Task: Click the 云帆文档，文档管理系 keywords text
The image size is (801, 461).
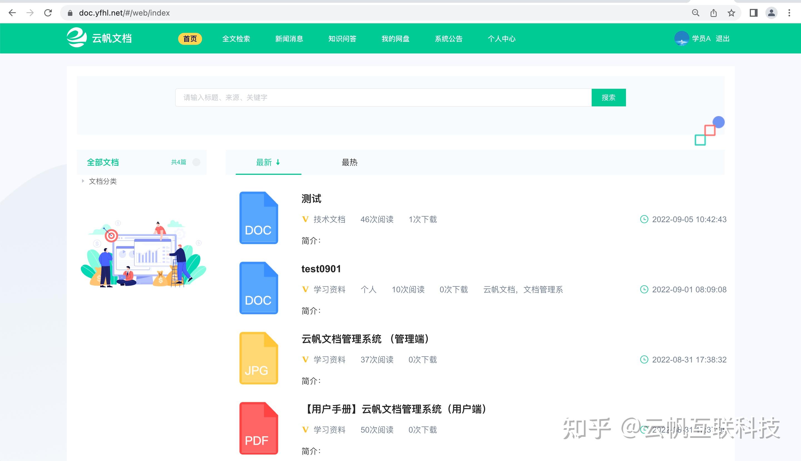Action: click(x=523, y=290)
